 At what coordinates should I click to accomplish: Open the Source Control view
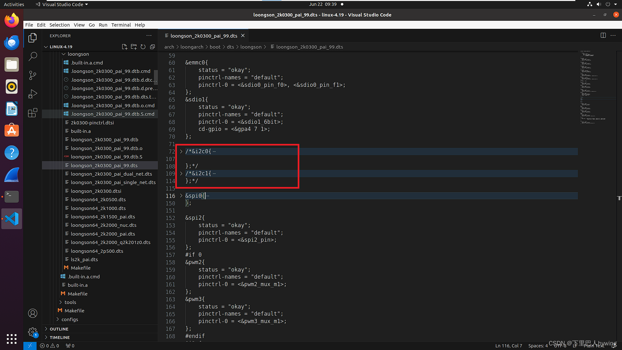(x=33, y=75)
